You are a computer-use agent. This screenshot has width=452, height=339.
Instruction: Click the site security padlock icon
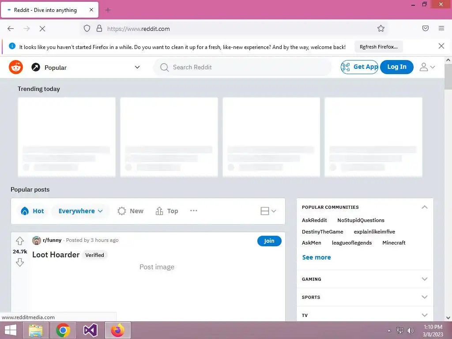click(x=99, y=28)
